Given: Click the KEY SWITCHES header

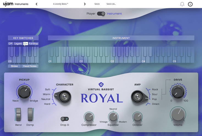Looking at the screenshot, I should click(23, 38).
